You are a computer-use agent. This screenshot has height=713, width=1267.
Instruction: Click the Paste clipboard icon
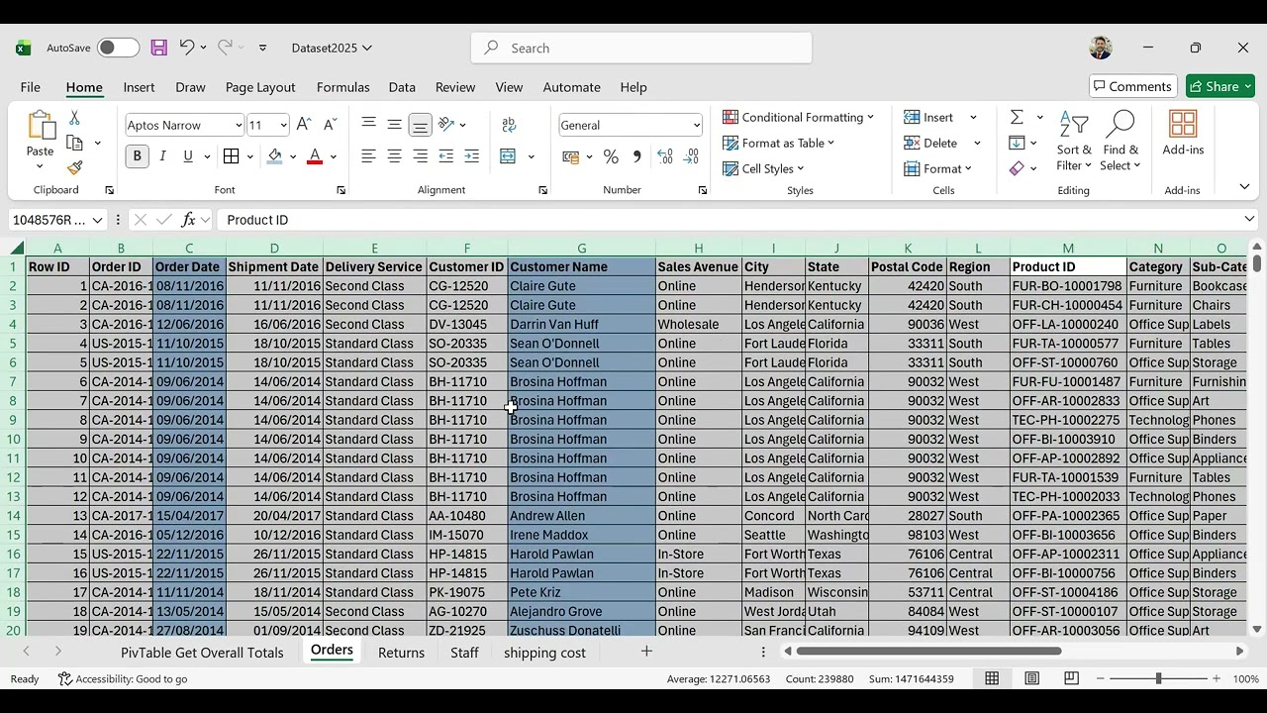(x=40, y=126)
